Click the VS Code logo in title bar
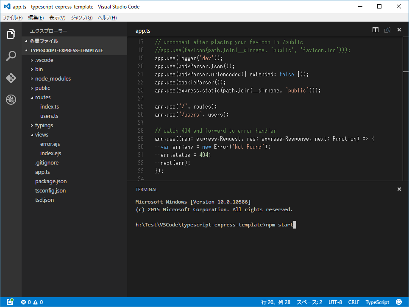Viewport: 409px width, 307px height. [7, 6]
